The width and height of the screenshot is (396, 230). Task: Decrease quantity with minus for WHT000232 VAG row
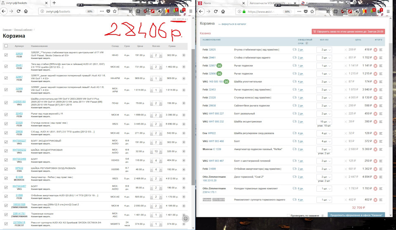[151, 152]
